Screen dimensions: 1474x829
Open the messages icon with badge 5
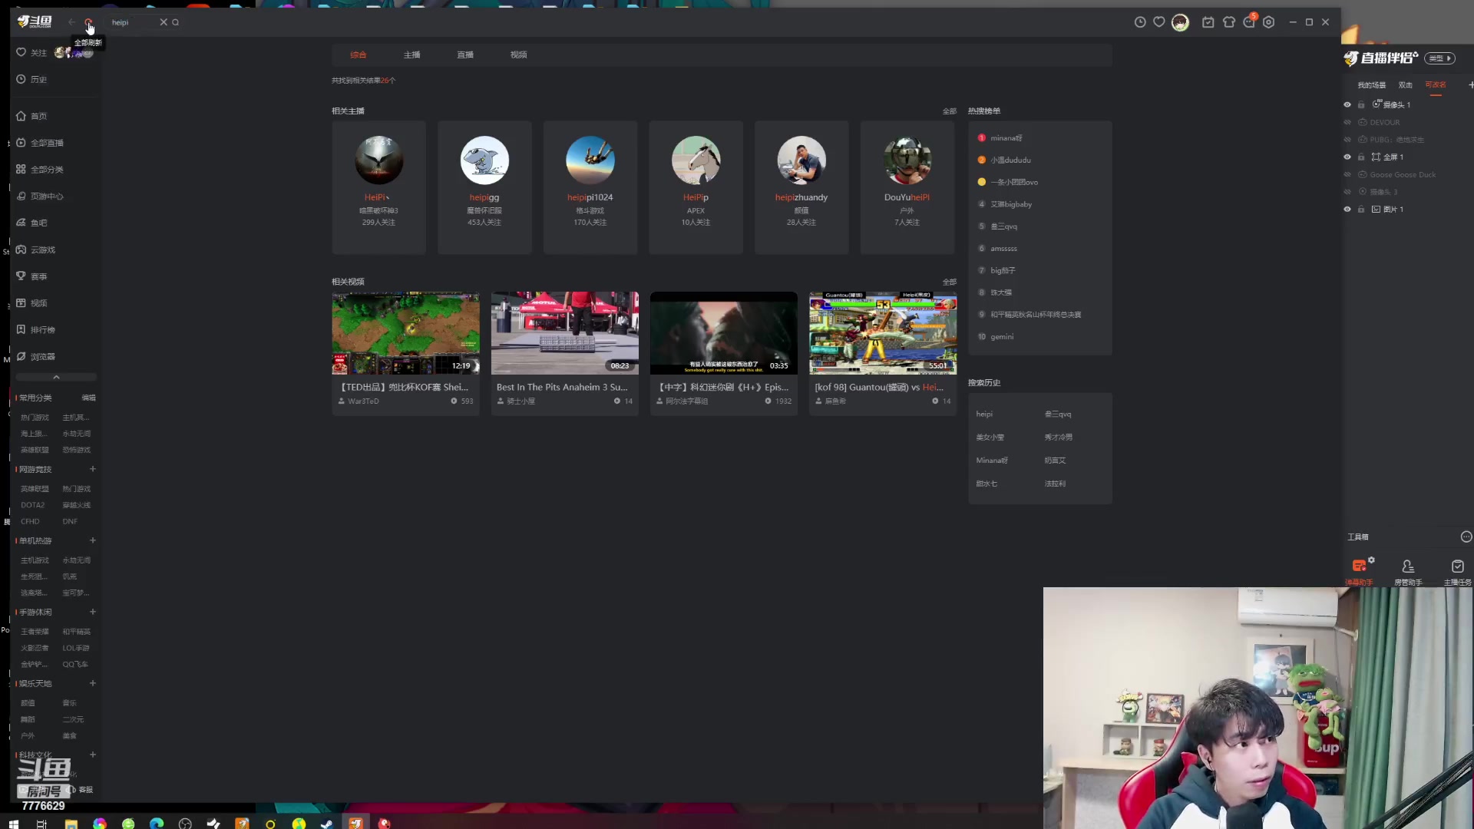(1249, 21)
